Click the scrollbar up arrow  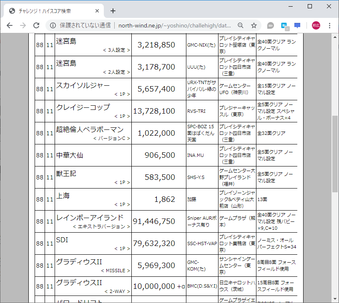click(x=334, y=37)
